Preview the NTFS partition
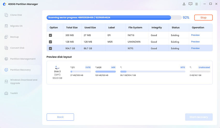This screenshot has width=220, height=128. point(195,48)
